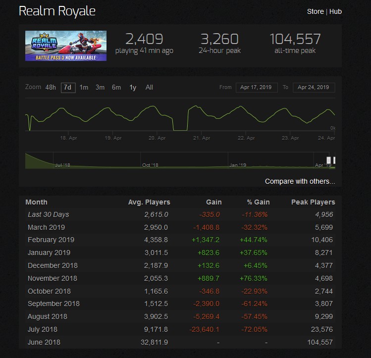Click the Oct '18 label in navigator

150,165
